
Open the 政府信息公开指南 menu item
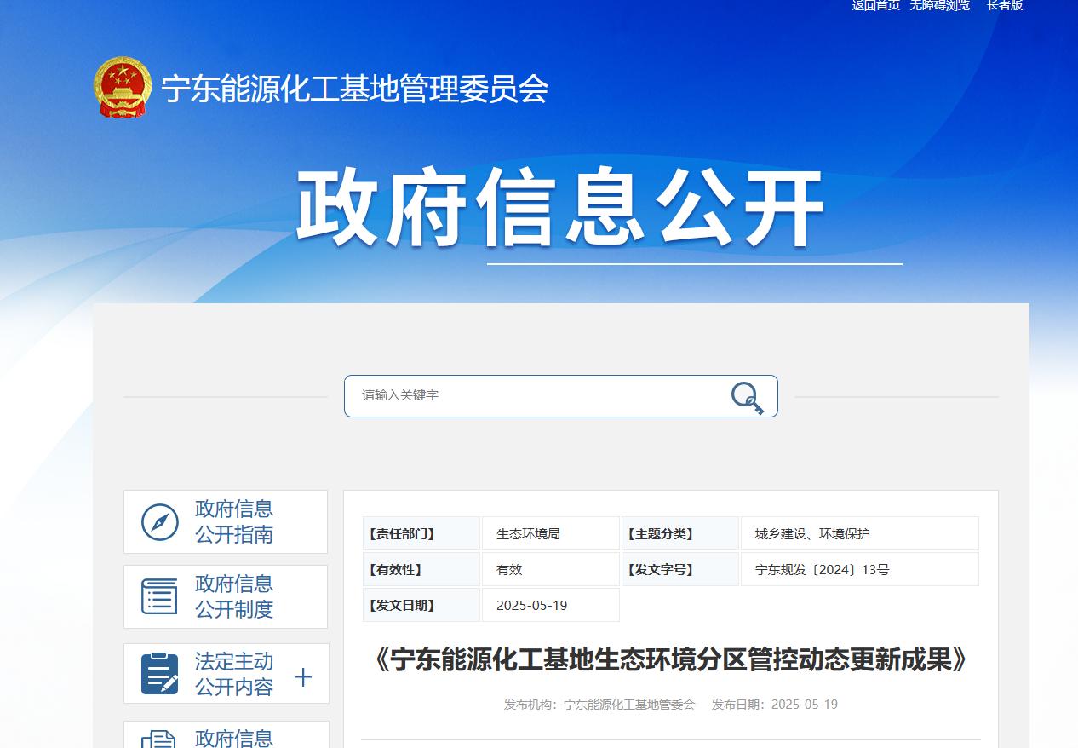233,521
